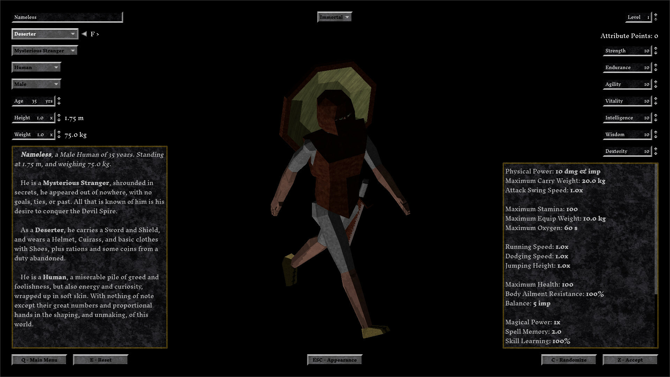The image size is (670, 377).
Task: Edit the Nameless character name field
Action: click(x=66, y=17)
